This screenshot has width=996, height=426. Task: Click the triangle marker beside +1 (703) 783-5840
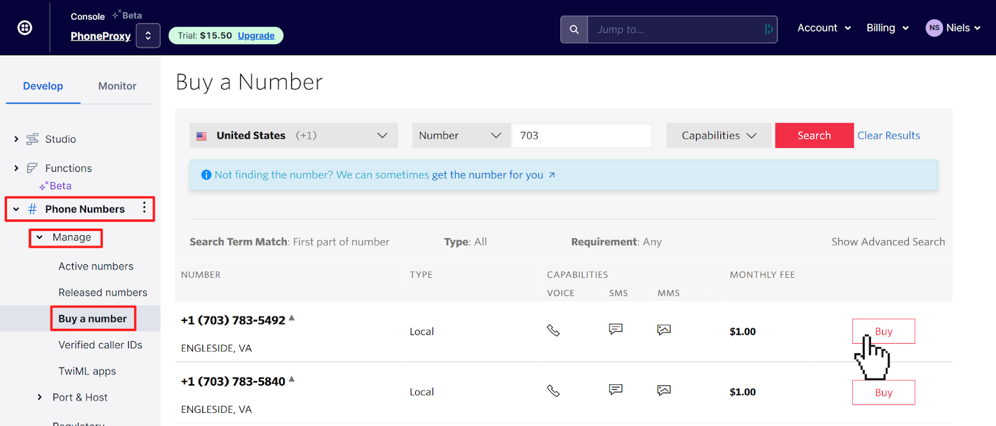(x=292, y=379)
